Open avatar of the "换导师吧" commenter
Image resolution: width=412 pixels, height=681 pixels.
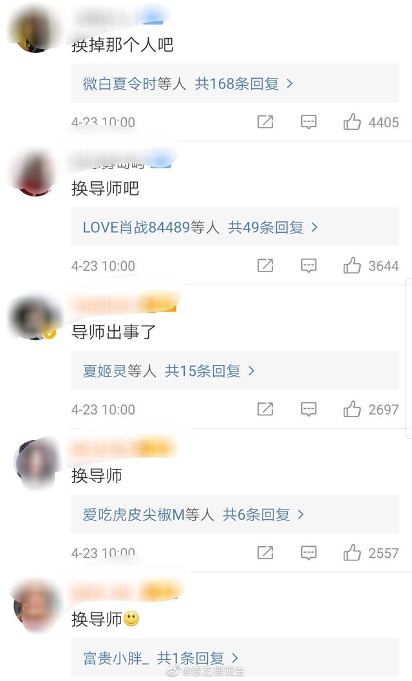[x=34, y=175]
